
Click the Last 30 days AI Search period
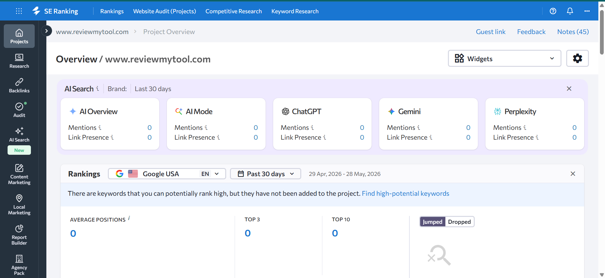tap(153, 89)
